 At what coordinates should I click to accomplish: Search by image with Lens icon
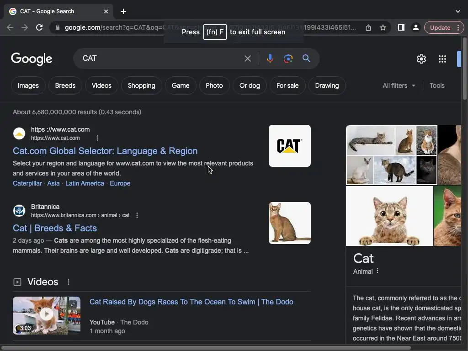[288, 58]
